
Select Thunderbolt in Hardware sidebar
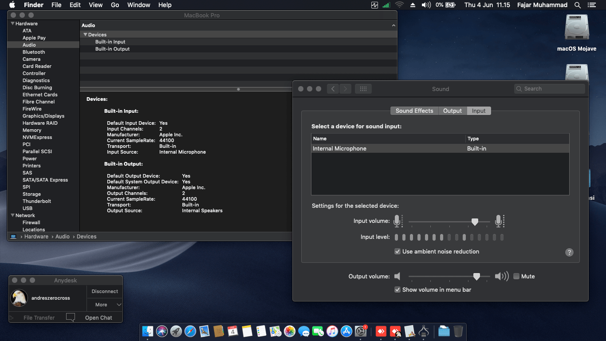pos(37,201)
